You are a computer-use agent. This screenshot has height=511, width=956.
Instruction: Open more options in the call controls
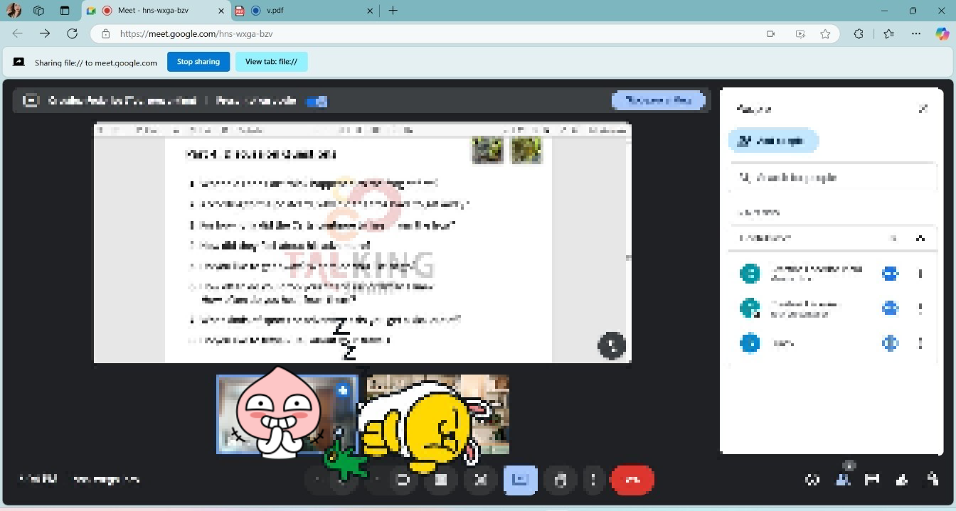point(593,480)
